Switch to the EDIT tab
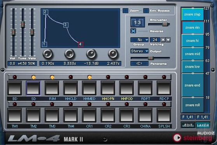This screenshot has width=217, height=145. (188, 125)
